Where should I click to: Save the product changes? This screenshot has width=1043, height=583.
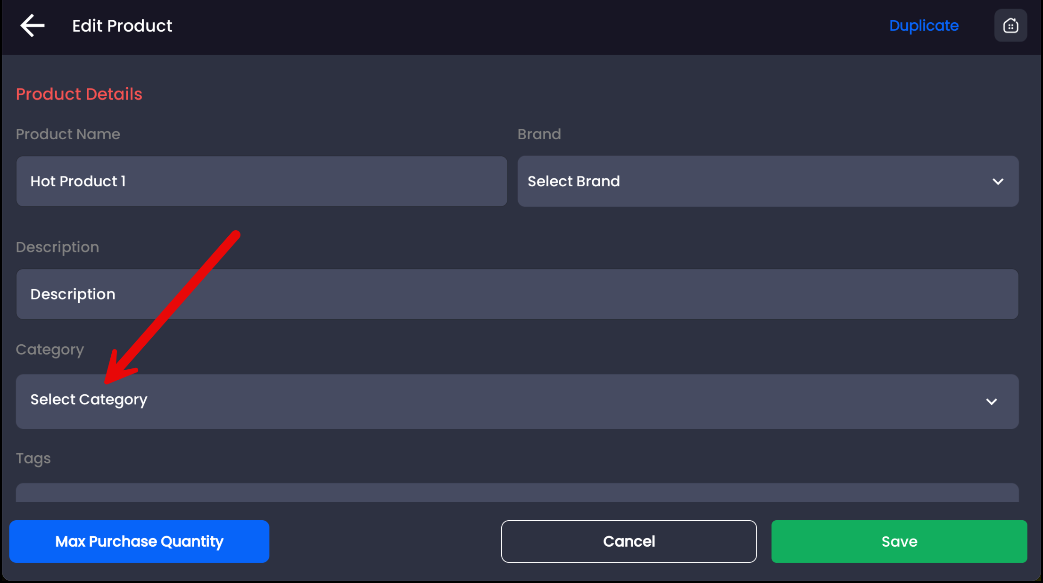tap(899, 541)
